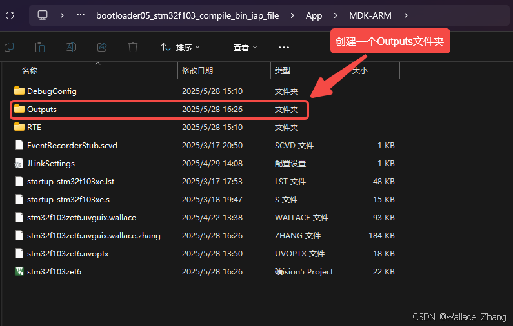Open the 查看 view dropdown

[237, 48]
